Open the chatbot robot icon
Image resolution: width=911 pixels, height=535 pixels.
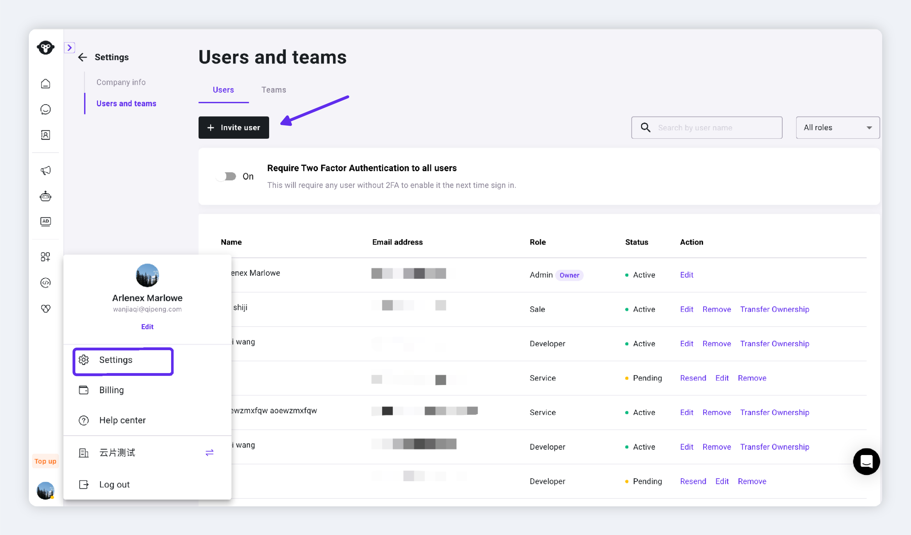coord(46,196)
